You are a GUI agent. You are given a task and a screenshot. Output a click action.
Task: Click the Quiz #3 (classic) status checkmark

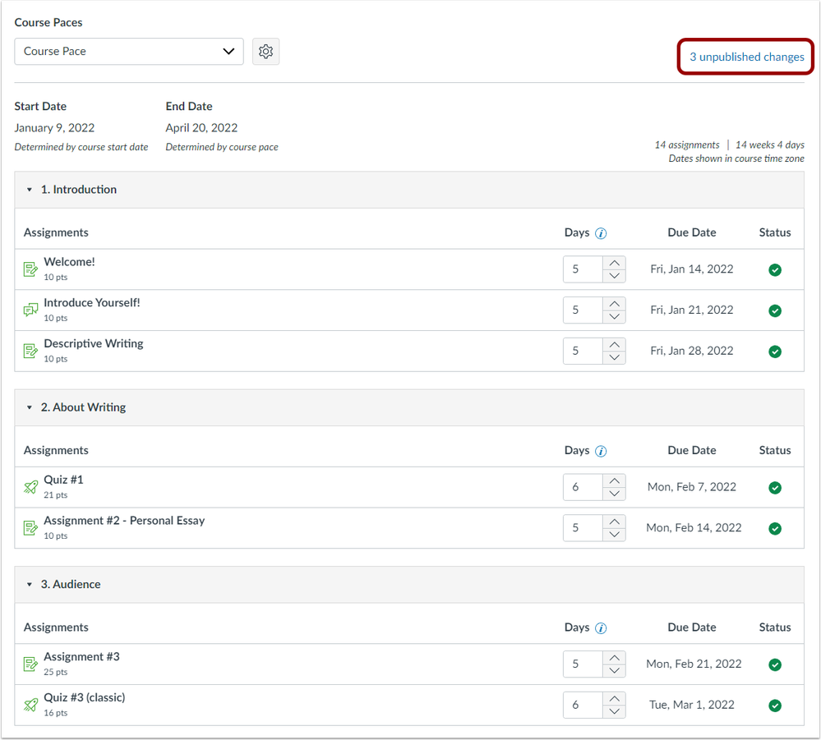tap(775, 706)
